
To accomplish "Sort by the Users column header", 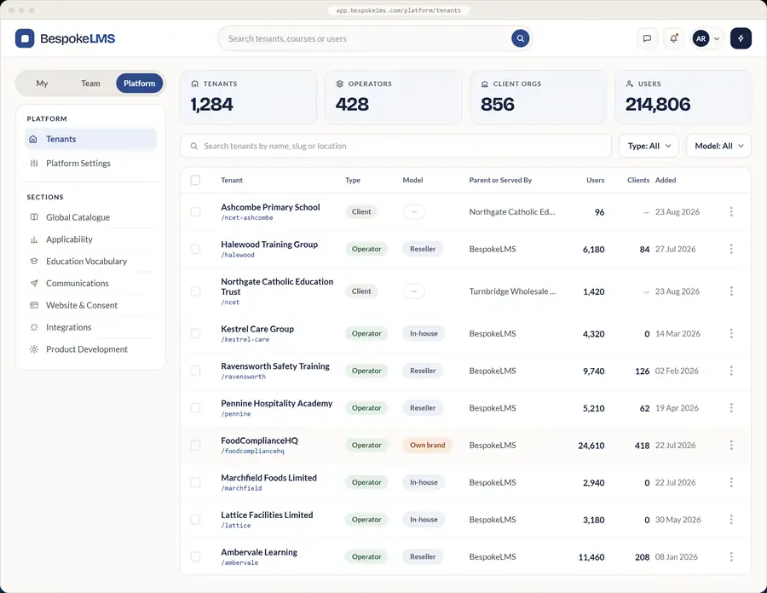I will click(x=596, y=180).
